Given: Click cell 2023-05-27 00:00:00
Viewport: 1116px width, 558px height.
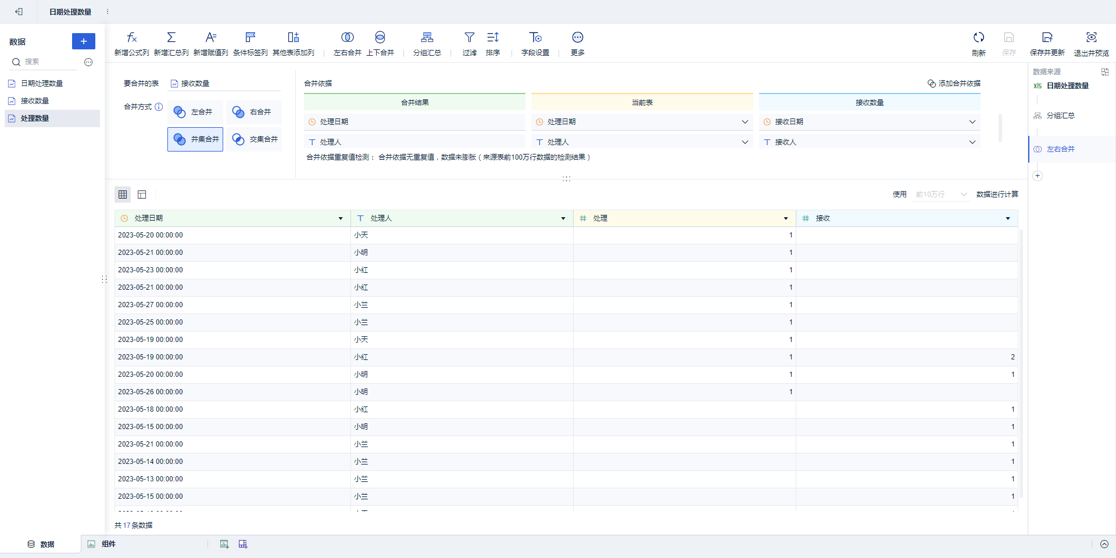Looking at the screenshot, I should [233, 305].
